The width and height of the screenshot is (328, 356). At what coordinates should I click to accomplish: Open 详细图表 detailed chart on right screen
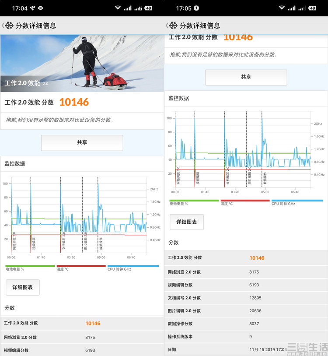(x=187, y=222)
